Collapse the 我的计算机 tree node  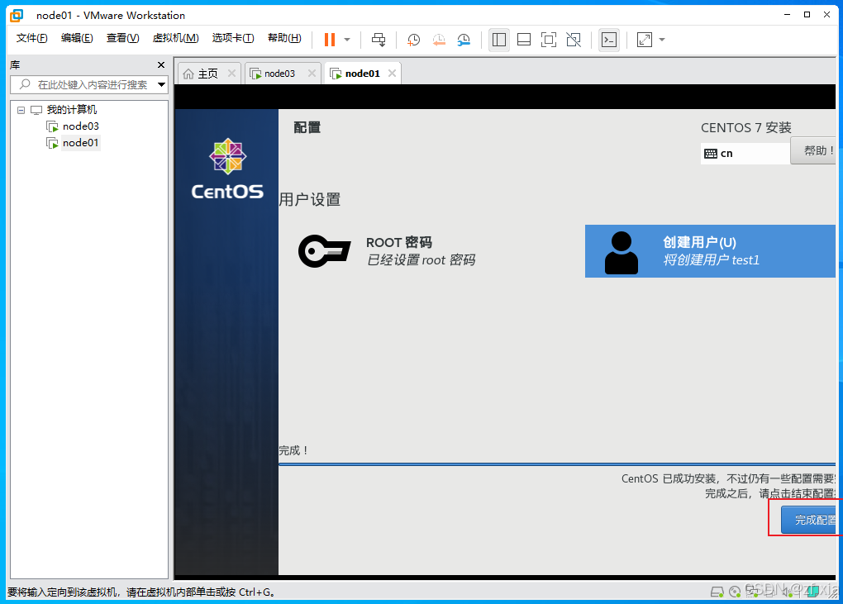click(x=21, y=110)
